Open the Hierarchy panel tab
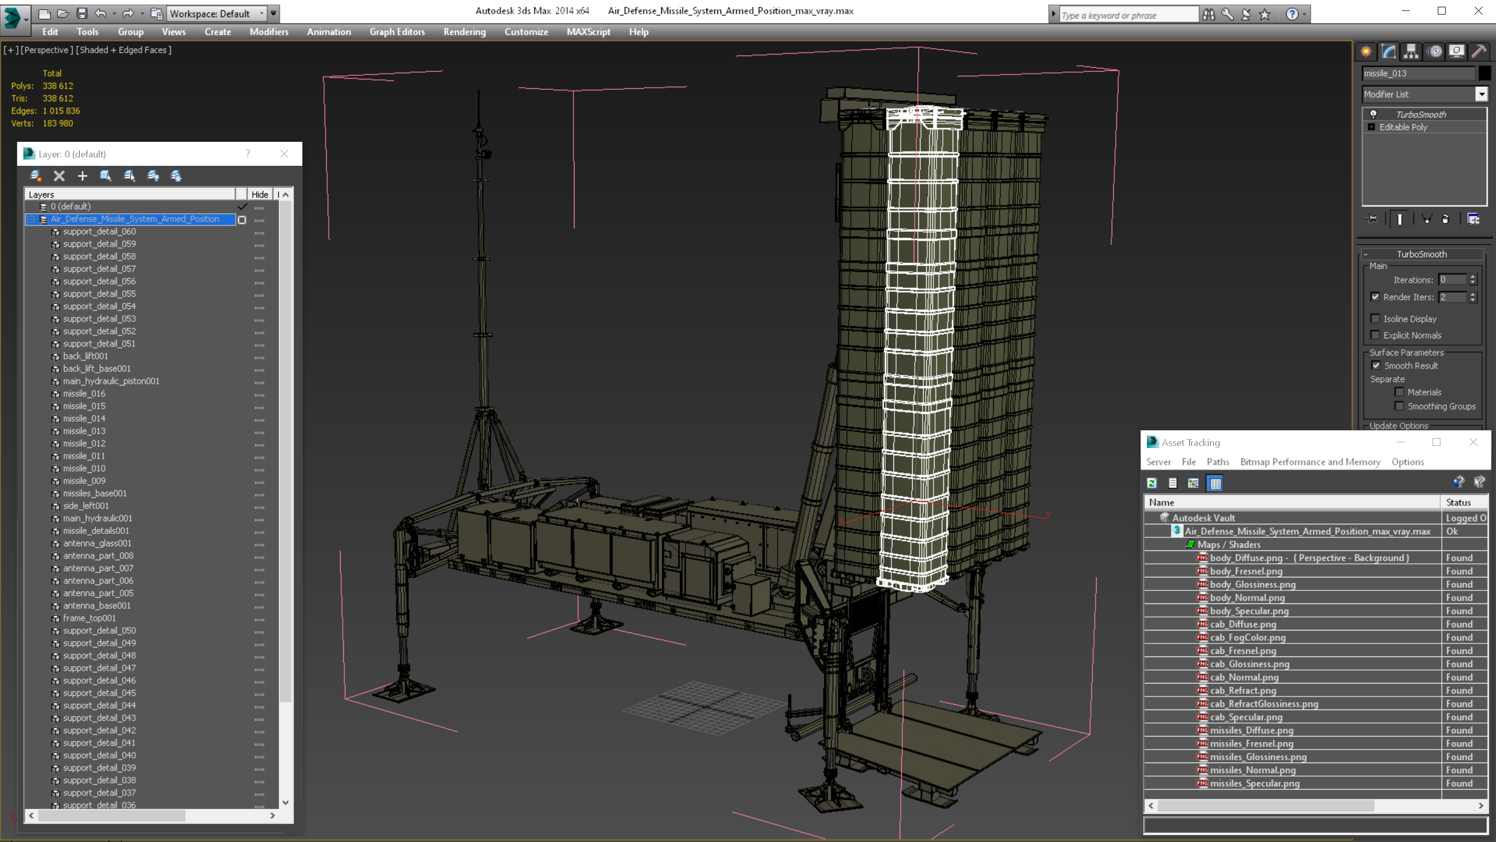Image resolution: width=1496 pixels, height=842 pixels. (1411, 52)
